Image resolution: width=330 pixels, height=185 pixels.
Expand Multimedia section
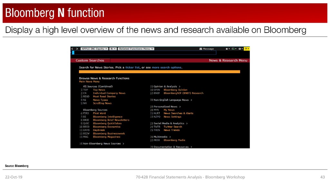[x=162, y=137]
